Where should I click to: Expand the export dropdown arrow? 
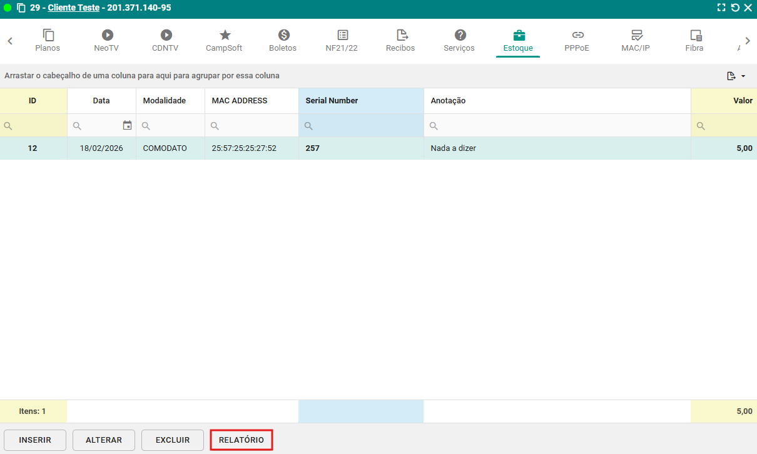pyautogui.click(x=743, y=76)
